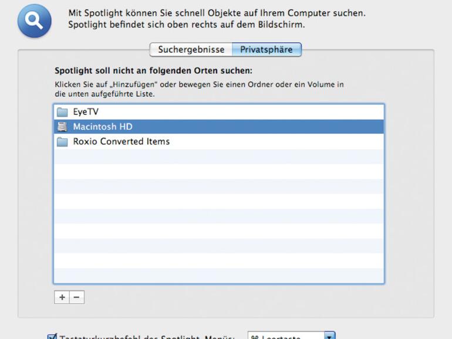The image size is (452, 339).
Task: Add a location with the plus button
Action: coord(62,297)
